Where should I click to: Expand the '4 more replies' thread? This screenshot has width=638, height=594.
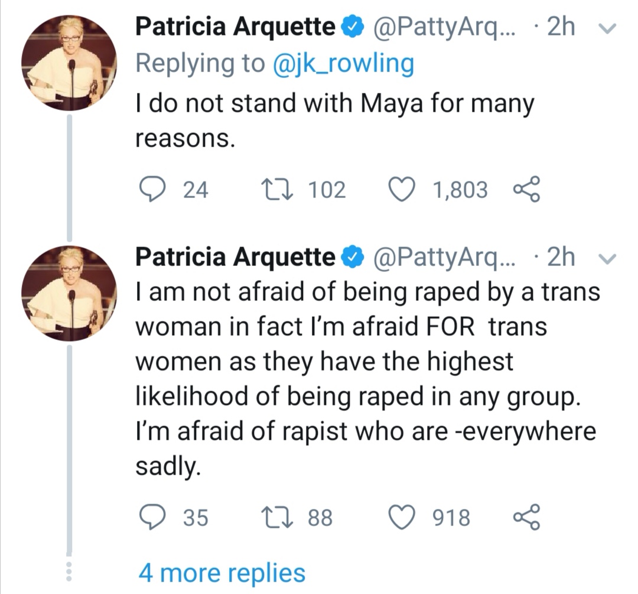pyautogui.click(x=222, y=572)
